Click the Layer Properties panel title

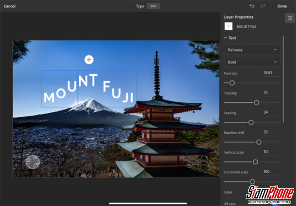tap(239, 17)
